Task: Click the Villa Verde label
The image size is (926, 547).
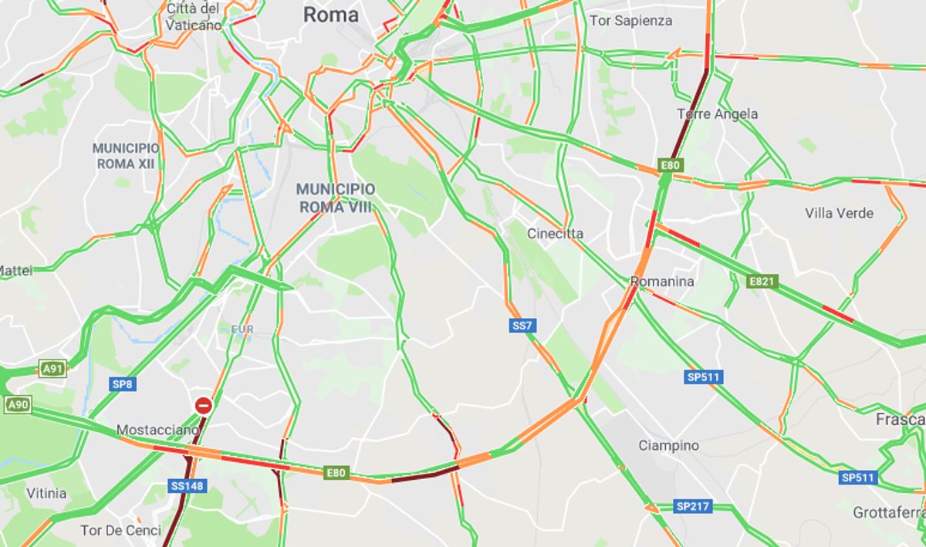Action: [x=840, y=213]
